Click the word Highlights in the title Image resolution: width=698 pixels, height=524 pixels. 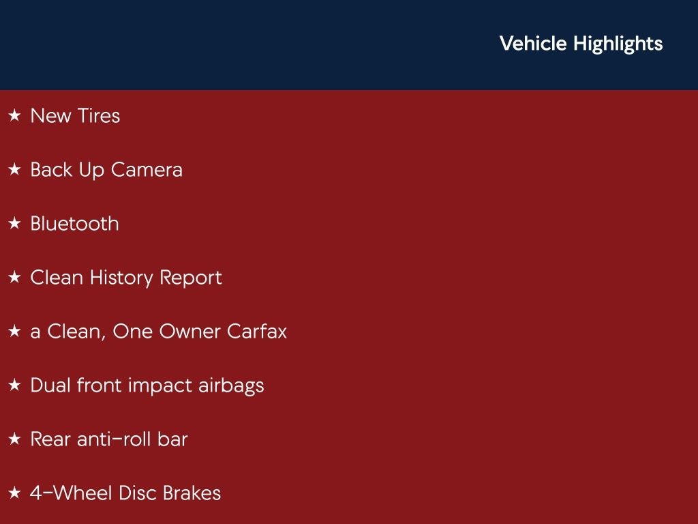point(618,44)
